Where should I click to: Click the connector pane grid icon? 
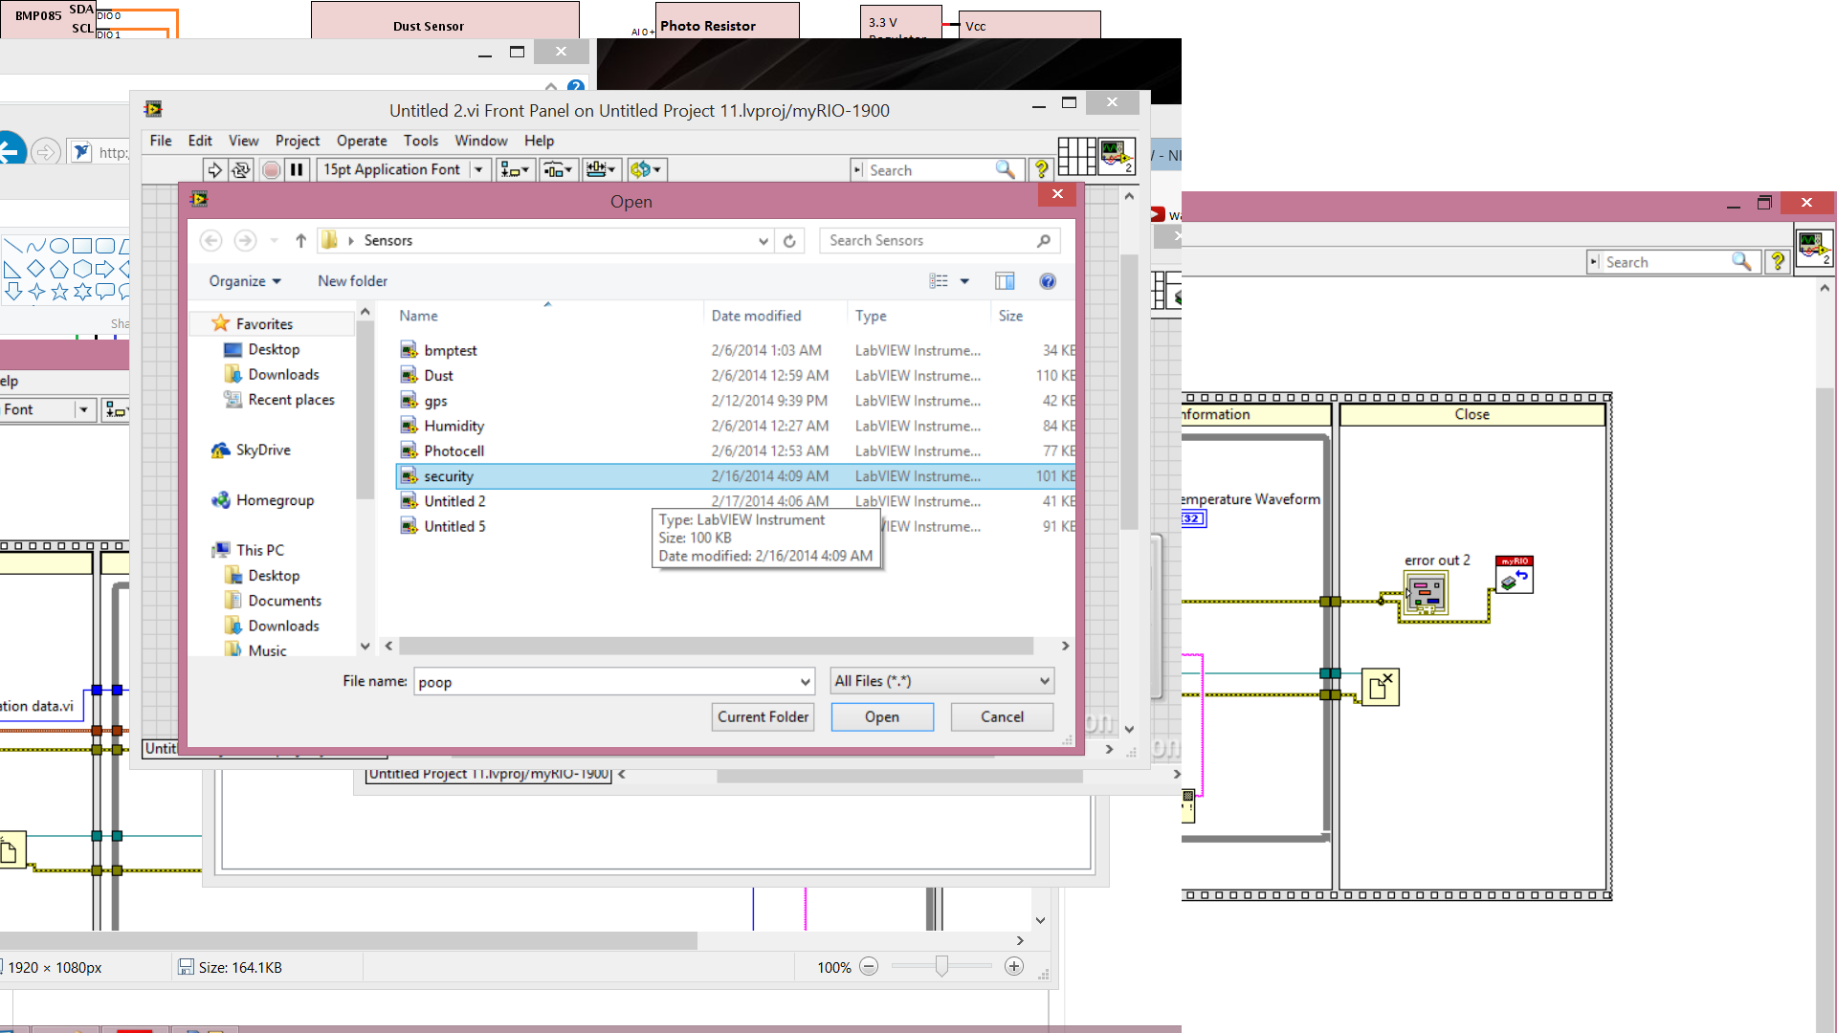(x=1076, y=156)
